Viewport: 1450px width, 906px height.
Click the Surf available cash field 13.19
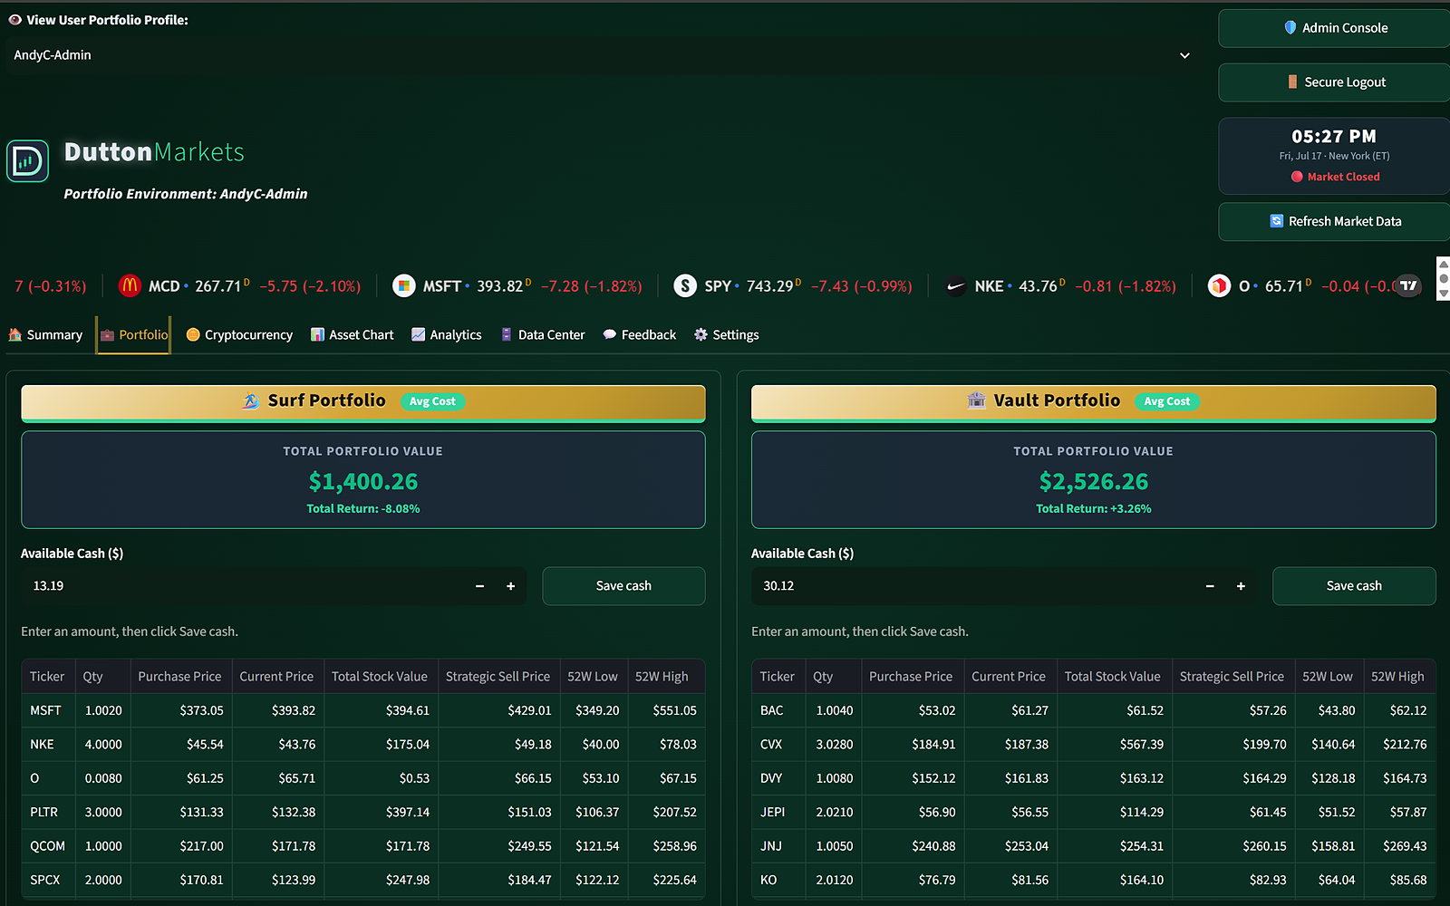243,586
